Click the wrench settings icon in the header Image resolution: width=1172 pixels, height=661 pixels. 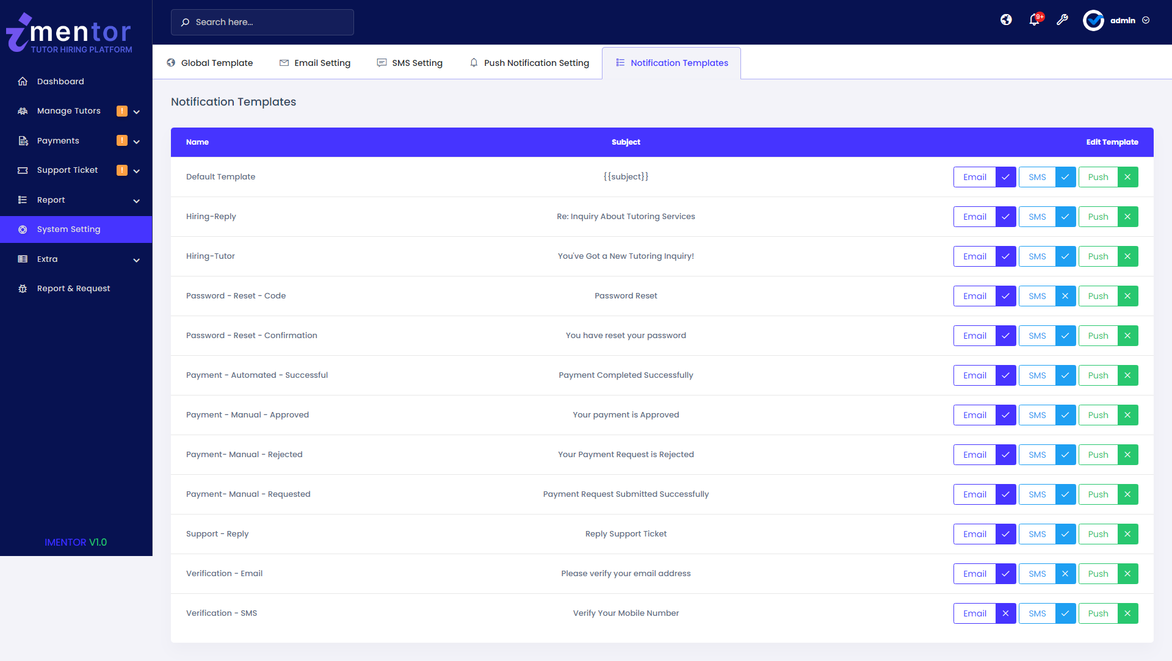pyautogui.click(x=1063, y=20)
